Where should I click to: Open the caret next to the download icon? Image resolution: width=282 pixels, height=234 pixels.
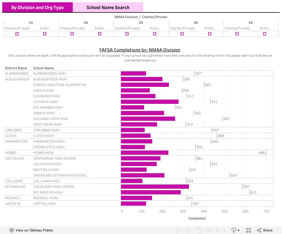(x=239, y=230)
